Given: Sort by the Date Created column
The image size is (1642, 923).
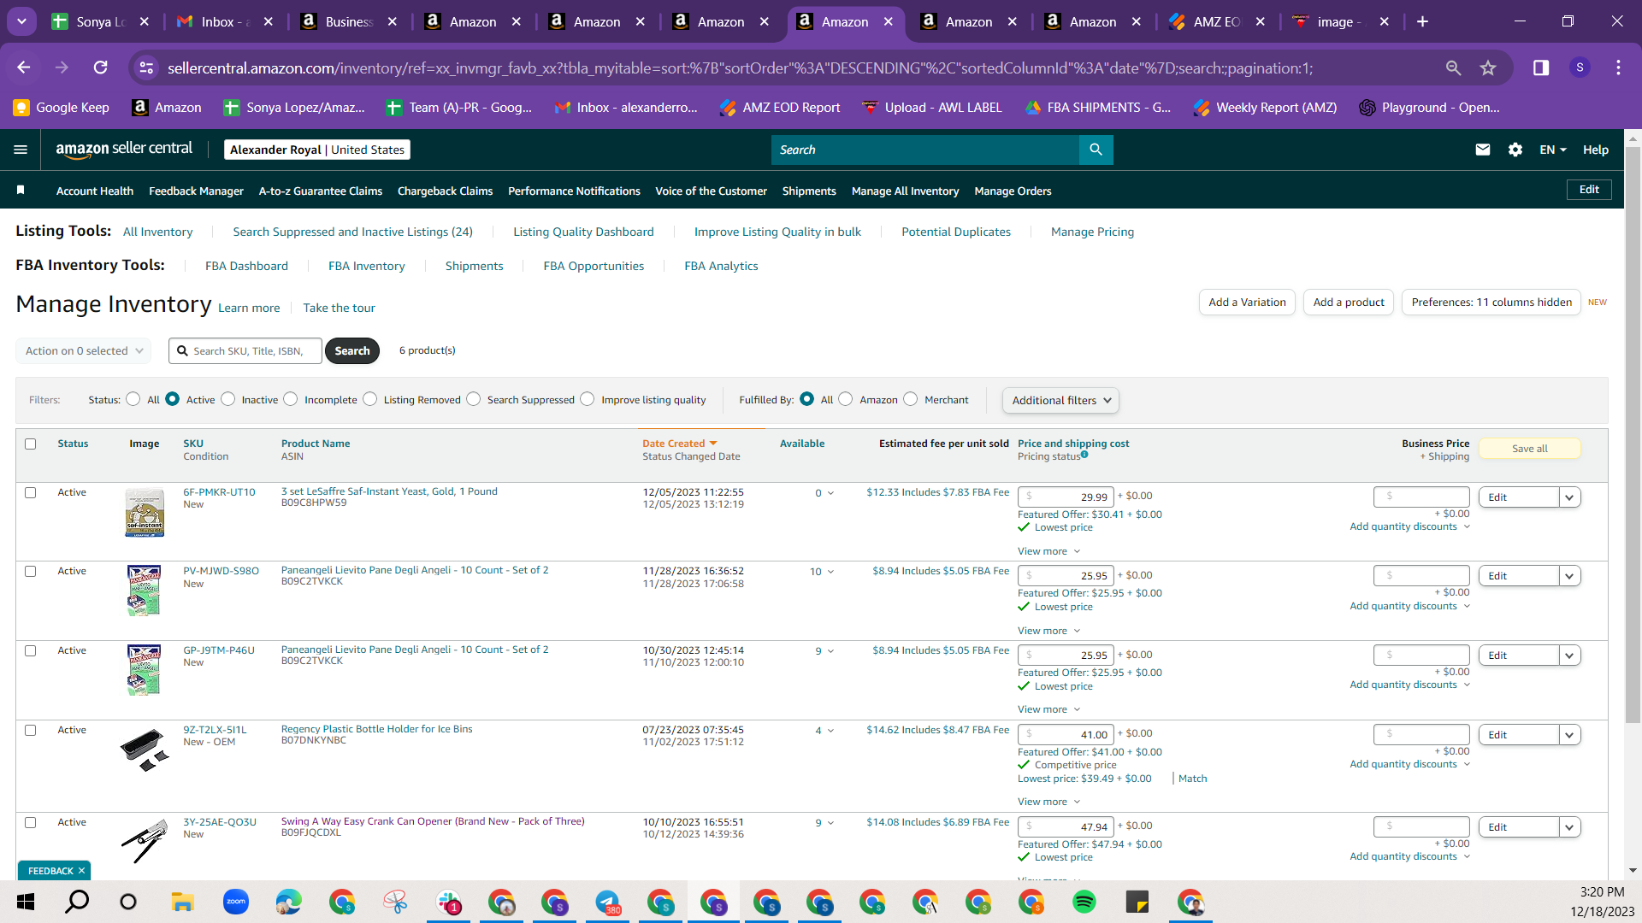Looking at the screenshot, I should [x=680, y=444].
